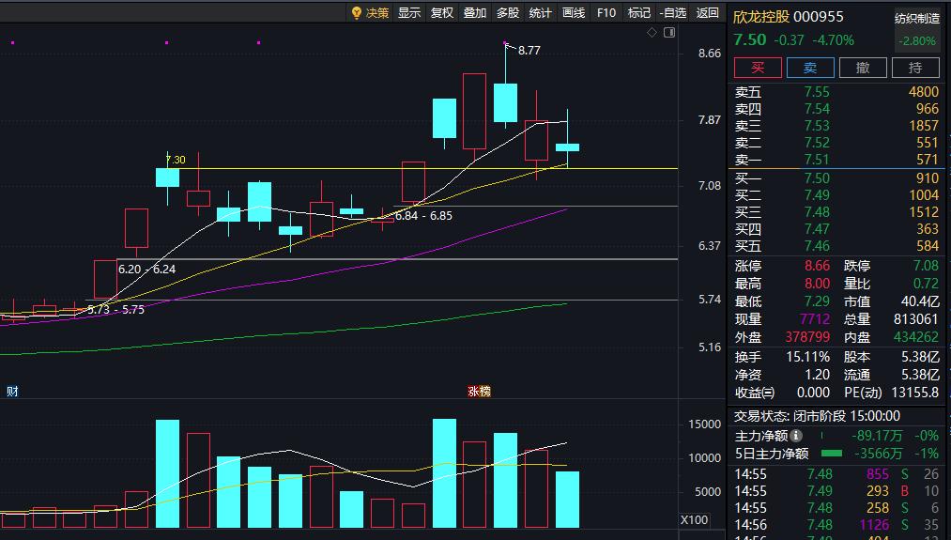The width and height of the screenshot is (951, 540).
Task: Select 卖一 price 7.51
Action: [x=817, y=160]
